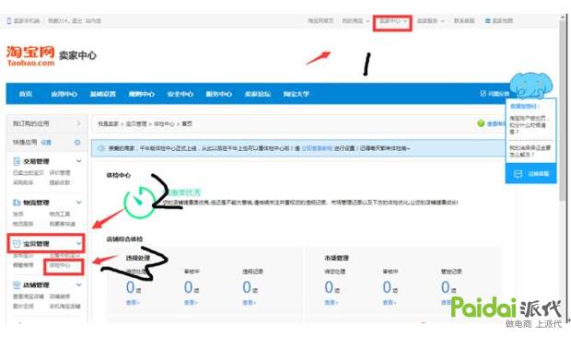Click 查看淘宝店铺 link under 店铺管理
The height and width of the screenshot is (337, 571).
coord(28,296)
